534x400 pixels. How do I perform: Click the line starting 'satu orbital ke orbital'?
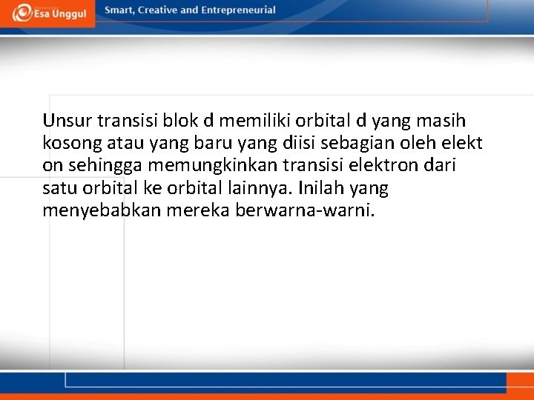click(215, 188)
